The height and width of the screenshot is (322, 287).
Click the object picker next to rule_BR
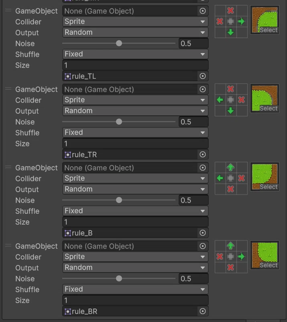point(203,311)
